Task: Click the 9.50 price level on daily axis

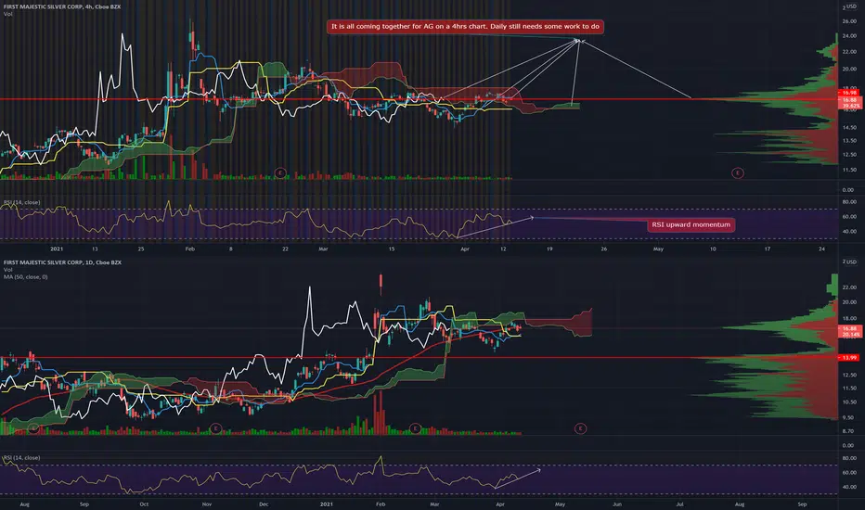Action: [x=848, y=417]
